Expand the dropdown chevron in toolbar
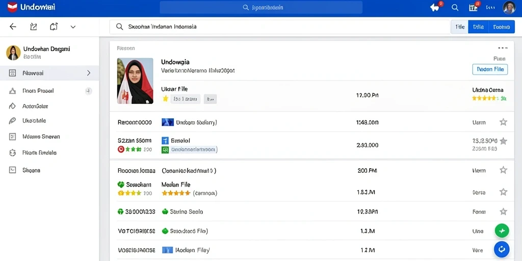 [x=73, y=27]
